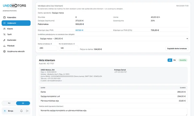
Task: Click the Veiktie darbi description textarea
Action: [113, 112]
